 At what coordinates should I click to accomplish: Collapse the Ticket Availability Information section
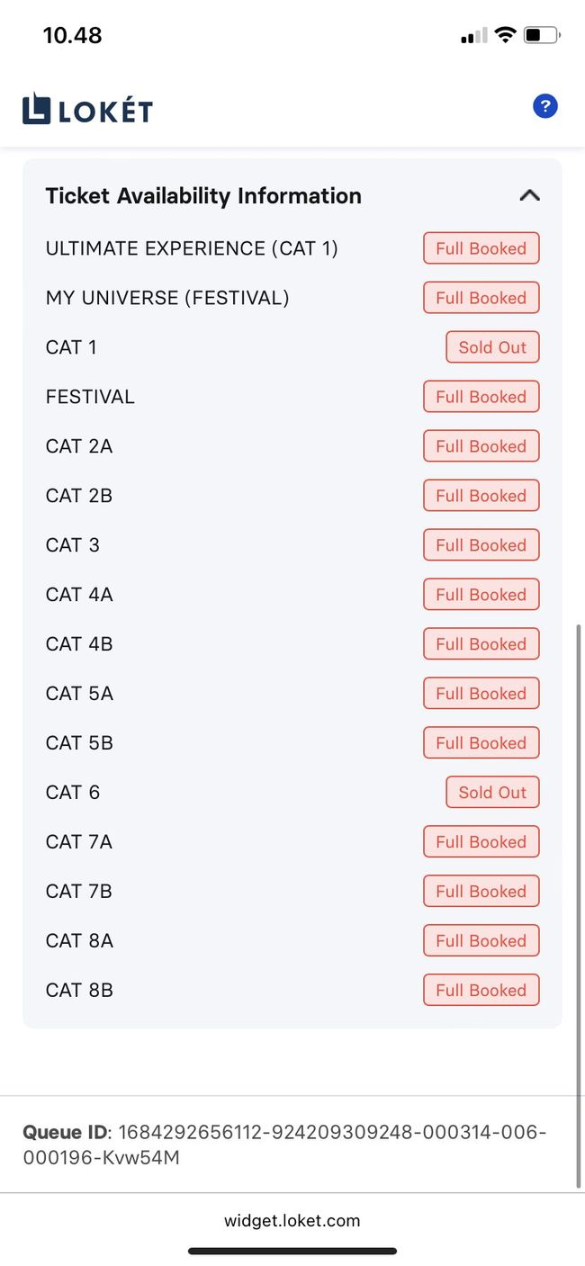tap(529, 195)
